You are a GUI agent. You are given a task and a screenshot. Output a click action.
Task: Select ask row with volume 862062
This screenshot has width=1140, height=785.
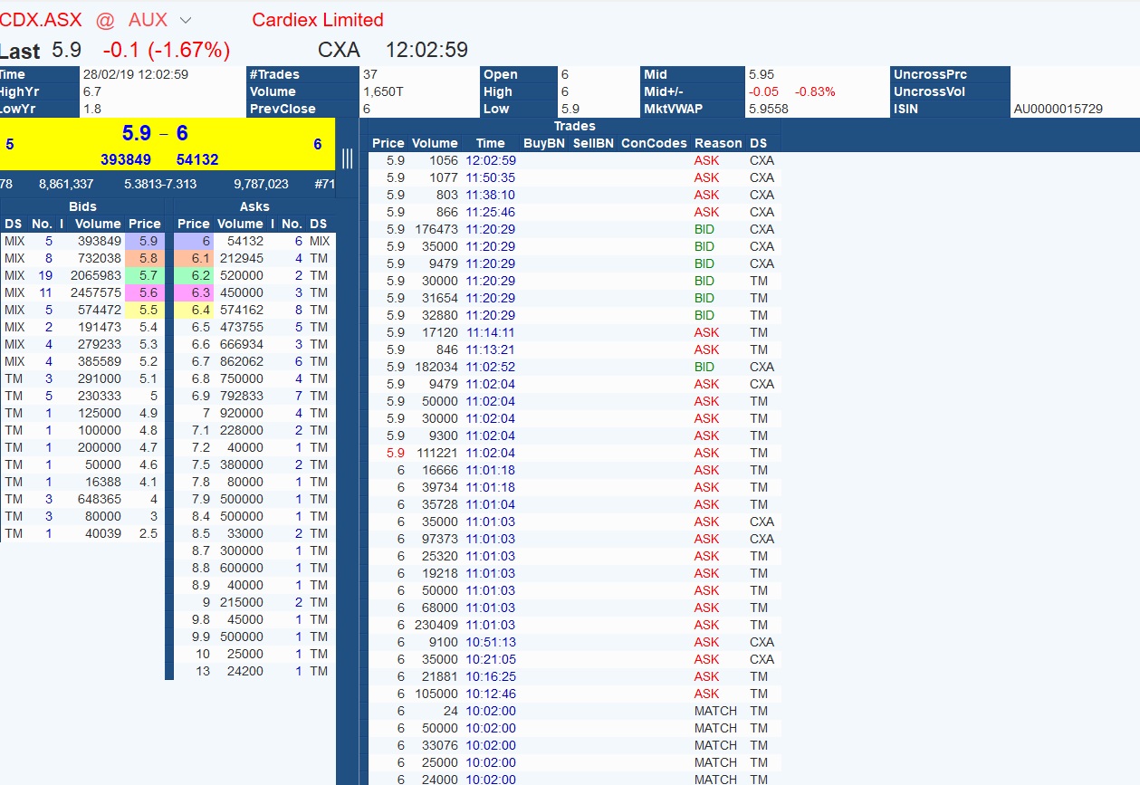coord(254,362)
